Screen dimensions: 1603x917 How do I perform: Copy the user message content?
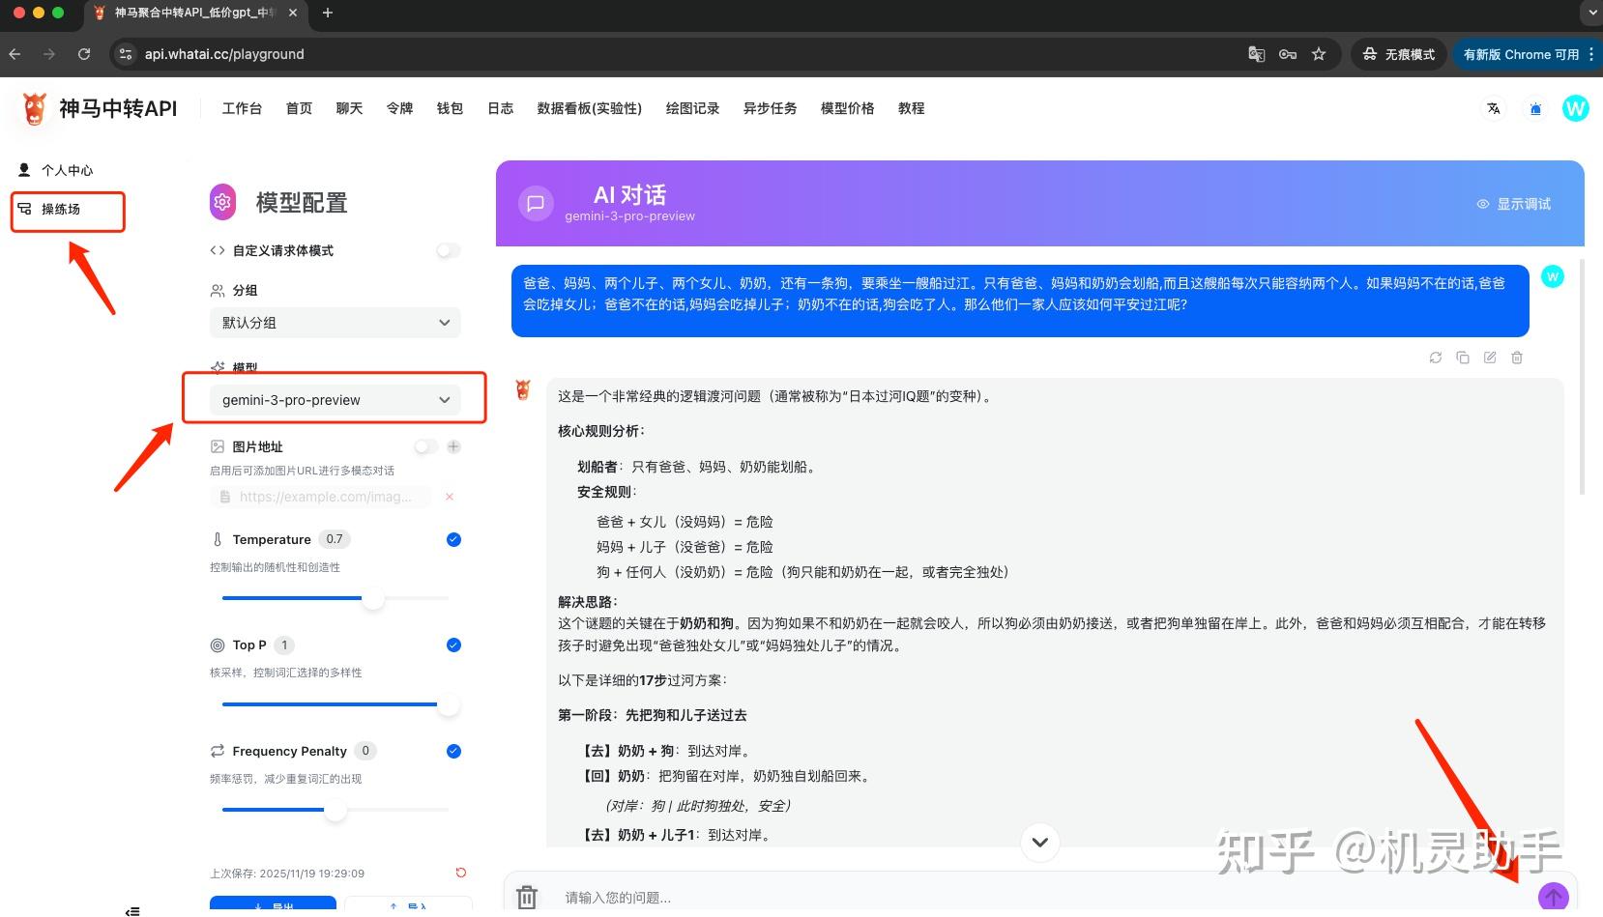(1463, 358)
